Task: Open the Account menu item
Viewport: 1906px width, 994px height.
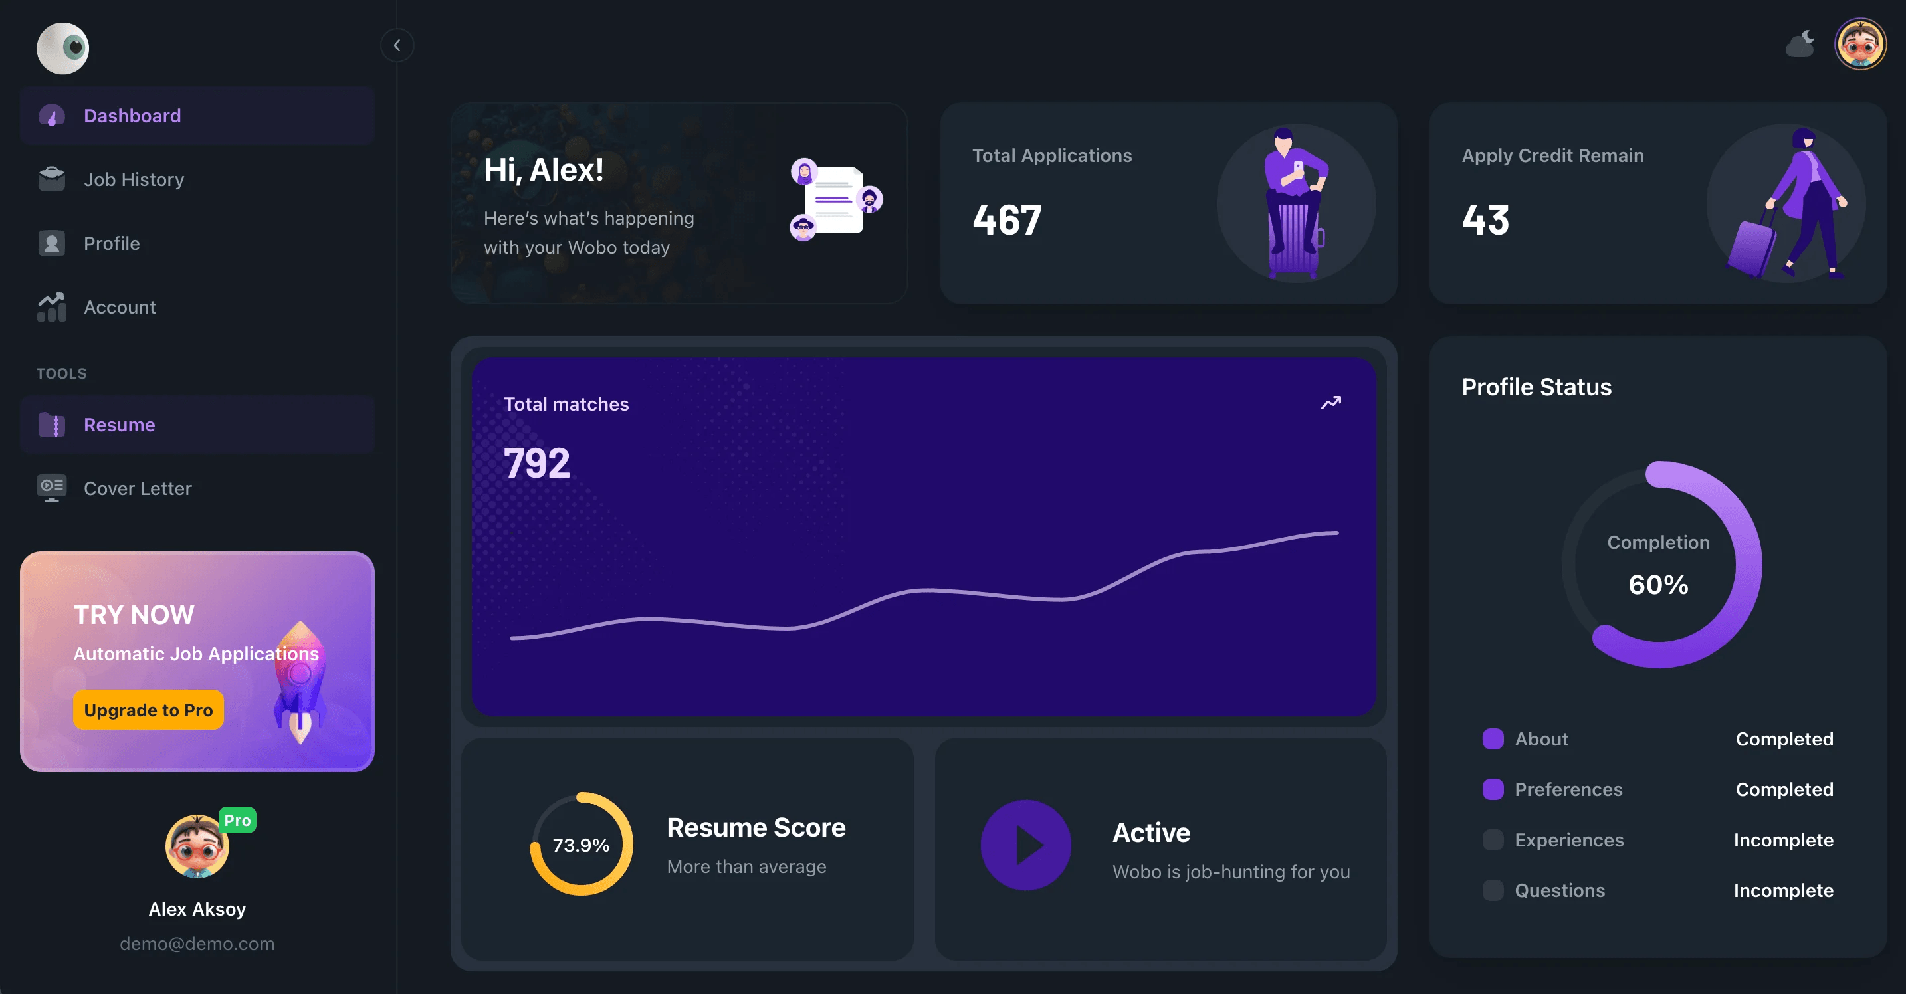Action: coord(197,307)
